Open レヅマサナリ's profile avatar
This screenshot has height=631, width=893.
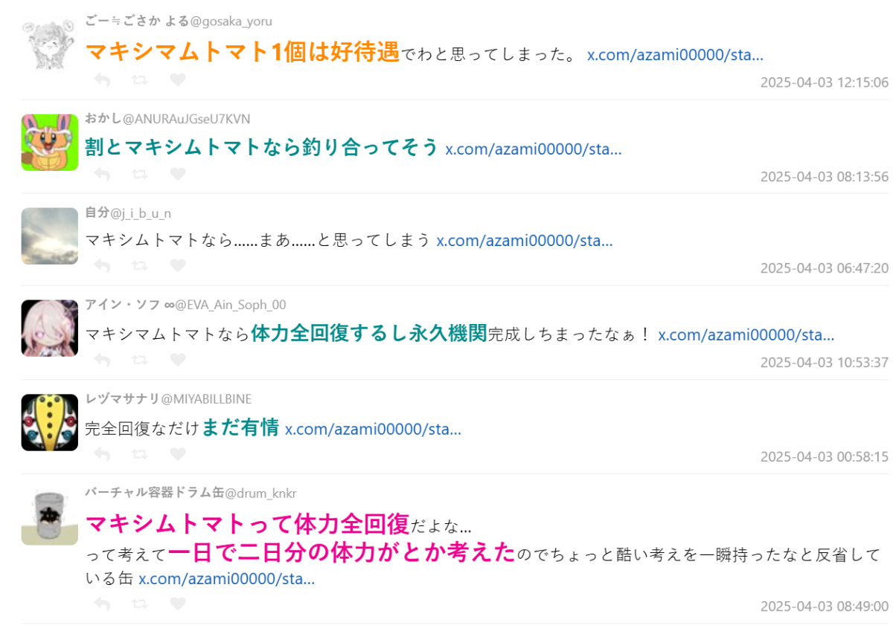coord(49,422)
